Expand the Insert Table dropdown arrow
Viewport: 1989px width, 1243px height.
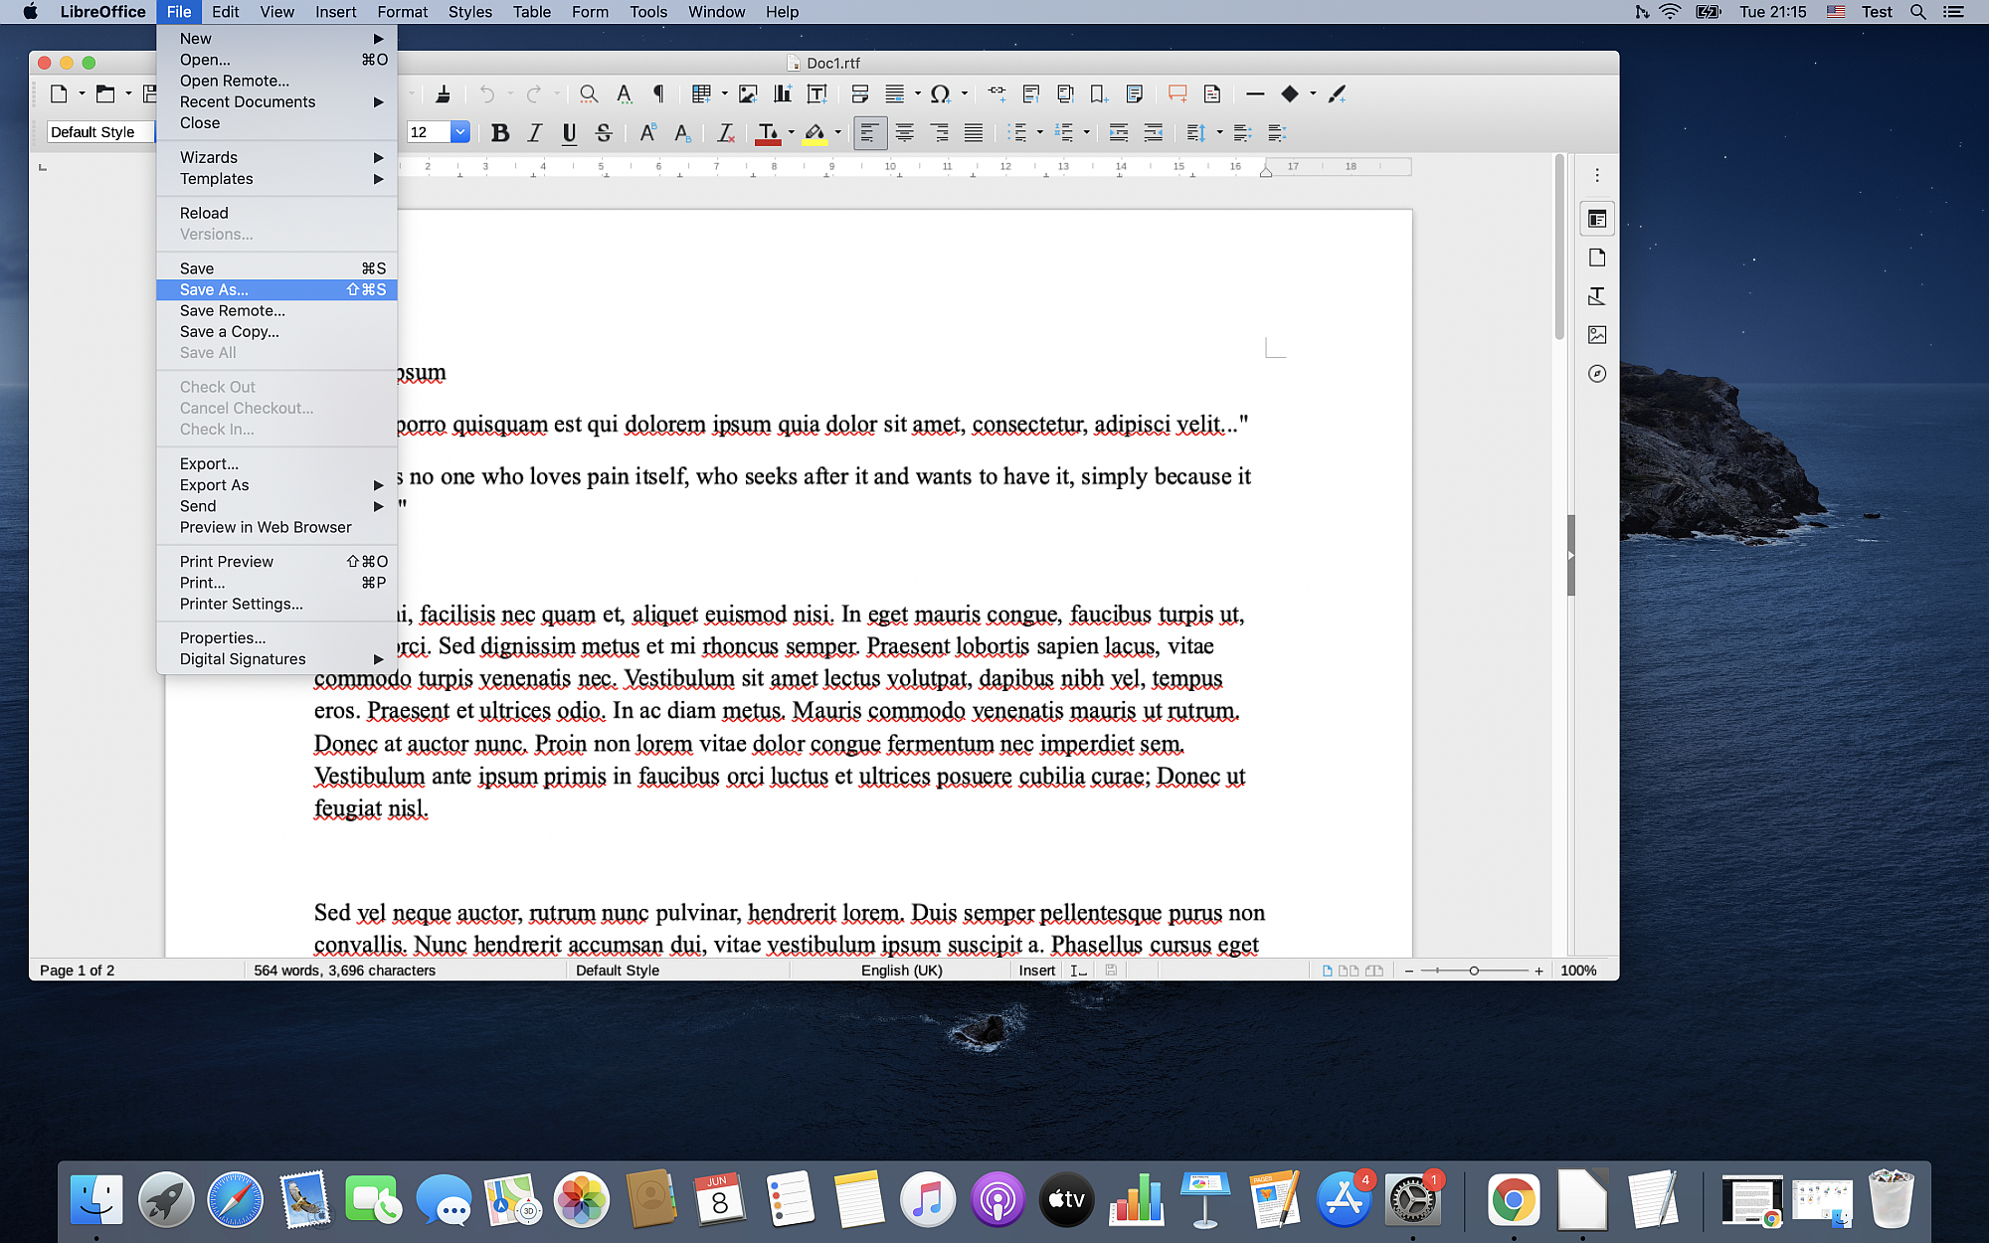pos(724,94)
